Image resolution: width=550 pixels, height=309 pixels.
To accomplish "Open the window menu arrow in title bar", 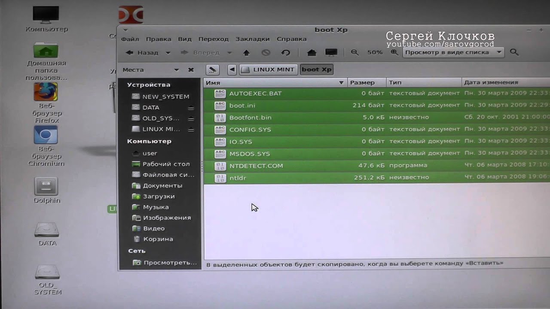I will (x=125, y=30).
